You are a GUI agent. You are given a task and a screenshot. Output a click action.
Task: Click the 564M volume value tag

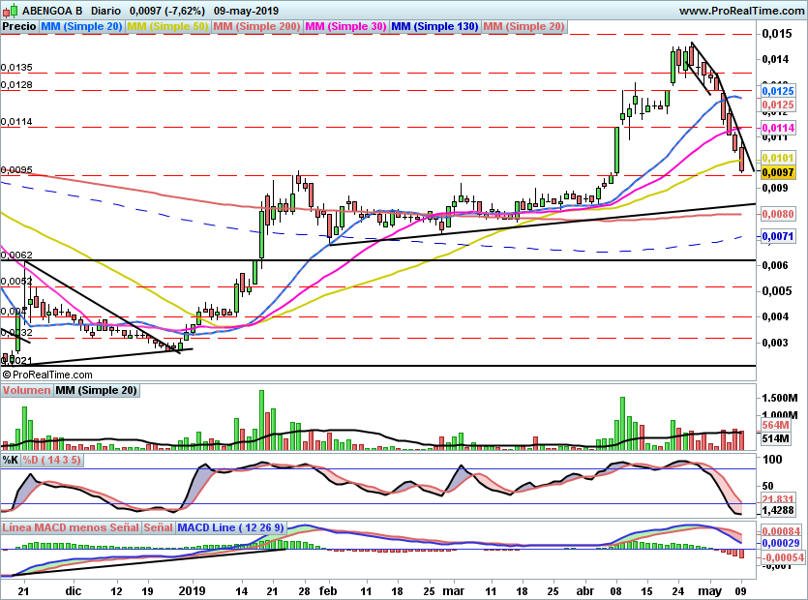click(x=776, y=425)
